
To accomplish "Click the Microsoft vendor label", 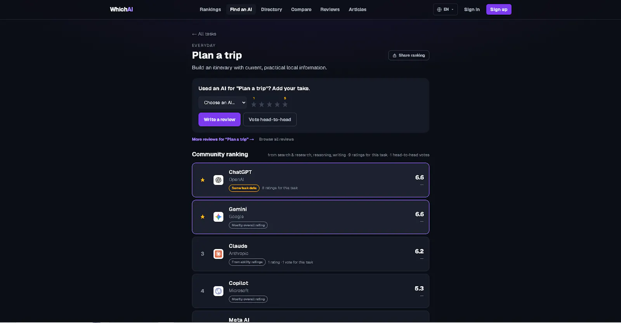I will pyautogui.click(x=239, y=291).
